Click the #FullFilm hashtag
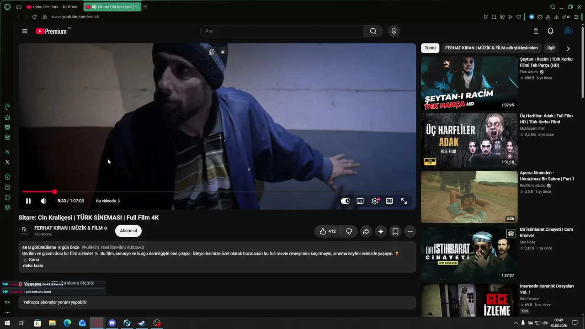The width and height of the screenshot is (585, 329). coord(90,247)
